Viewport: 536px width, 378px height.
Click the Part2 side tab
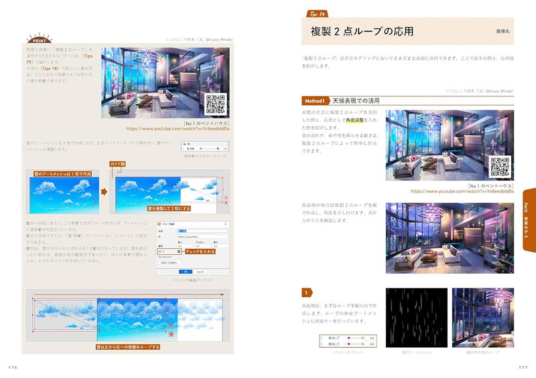tap(529, 220)
